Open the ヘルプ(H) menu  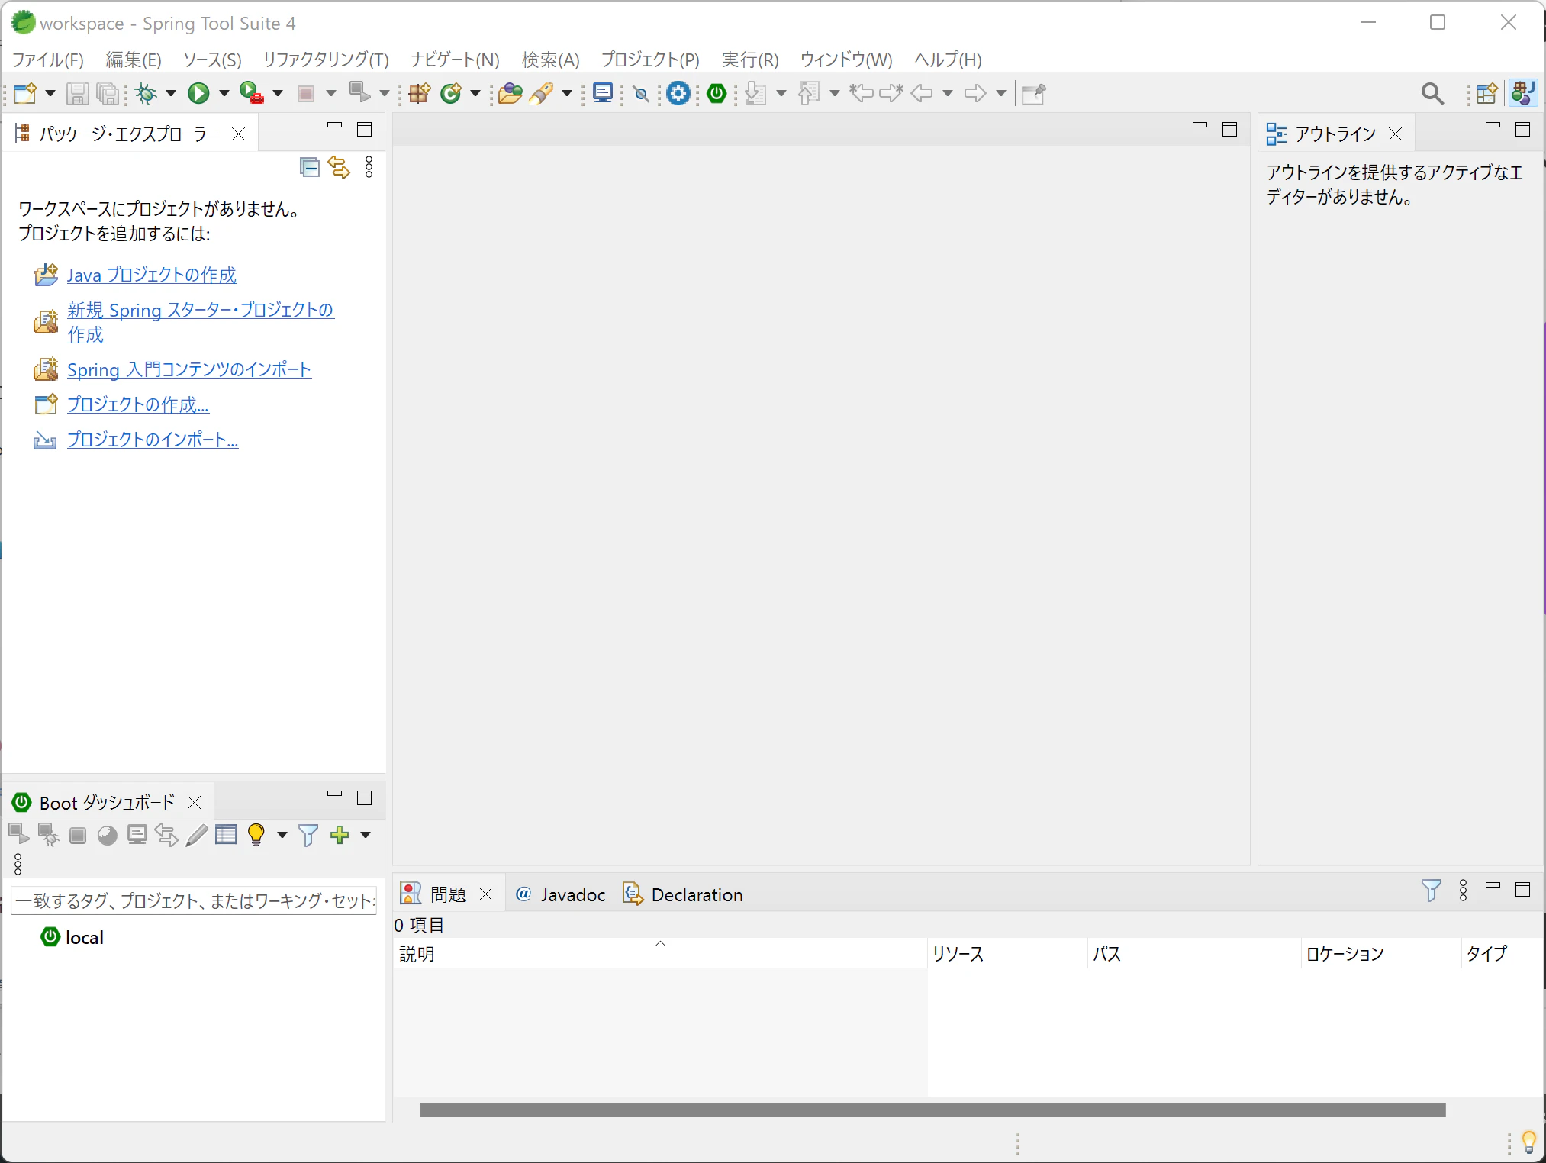pyautogui.click(x=948, y=60)
